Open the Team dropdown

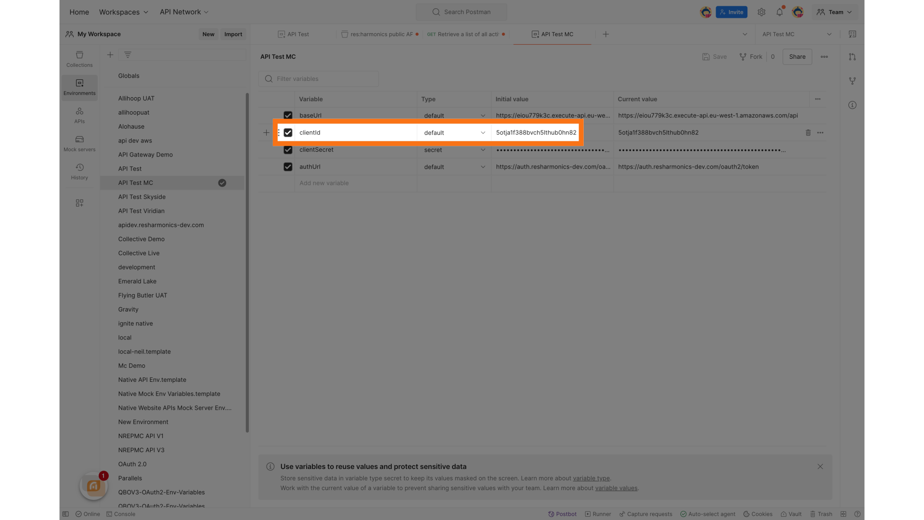coord(834,12)
